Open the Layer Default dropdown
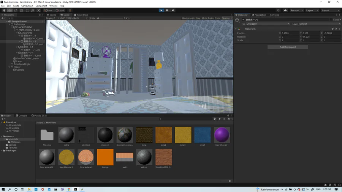The image size is (342, 192). tap(320, 24)
